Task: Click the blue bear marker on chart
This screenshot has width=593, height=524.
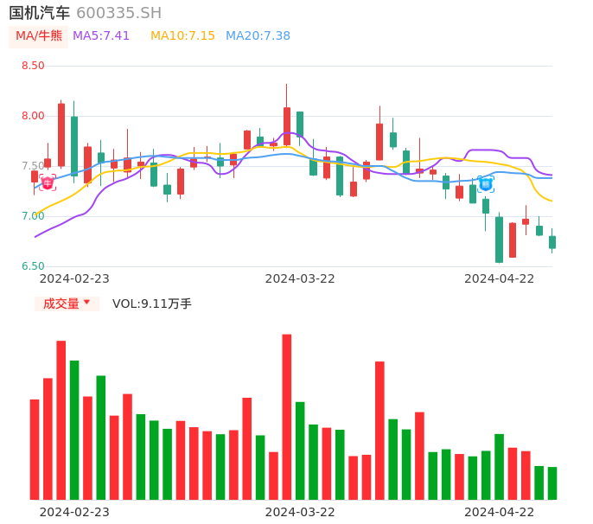Action: click(x=486, y=183)
